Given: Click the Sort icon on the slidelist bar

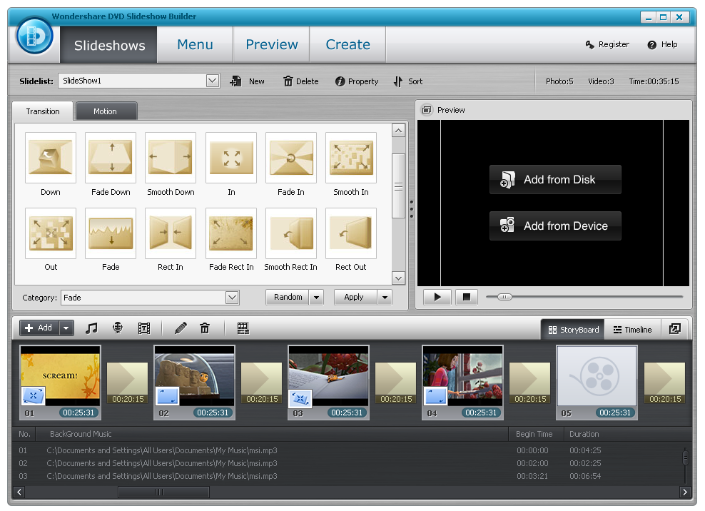Looking at the screenshot, I should tap(407, 81).
